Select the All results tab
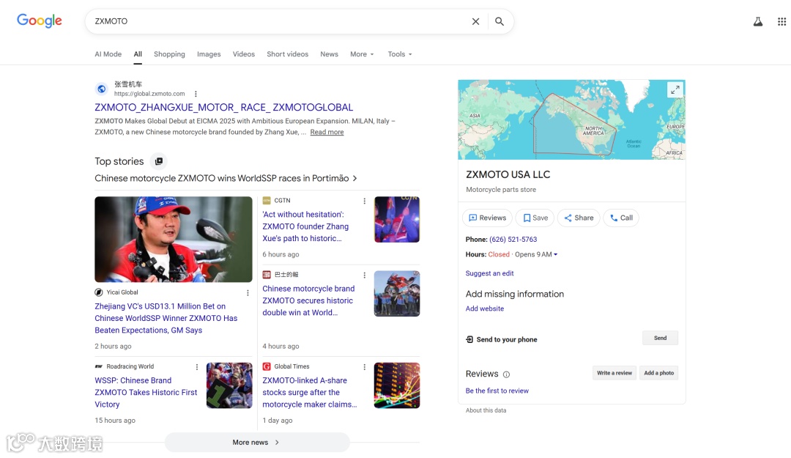791x458 pixels. (138, 54)
